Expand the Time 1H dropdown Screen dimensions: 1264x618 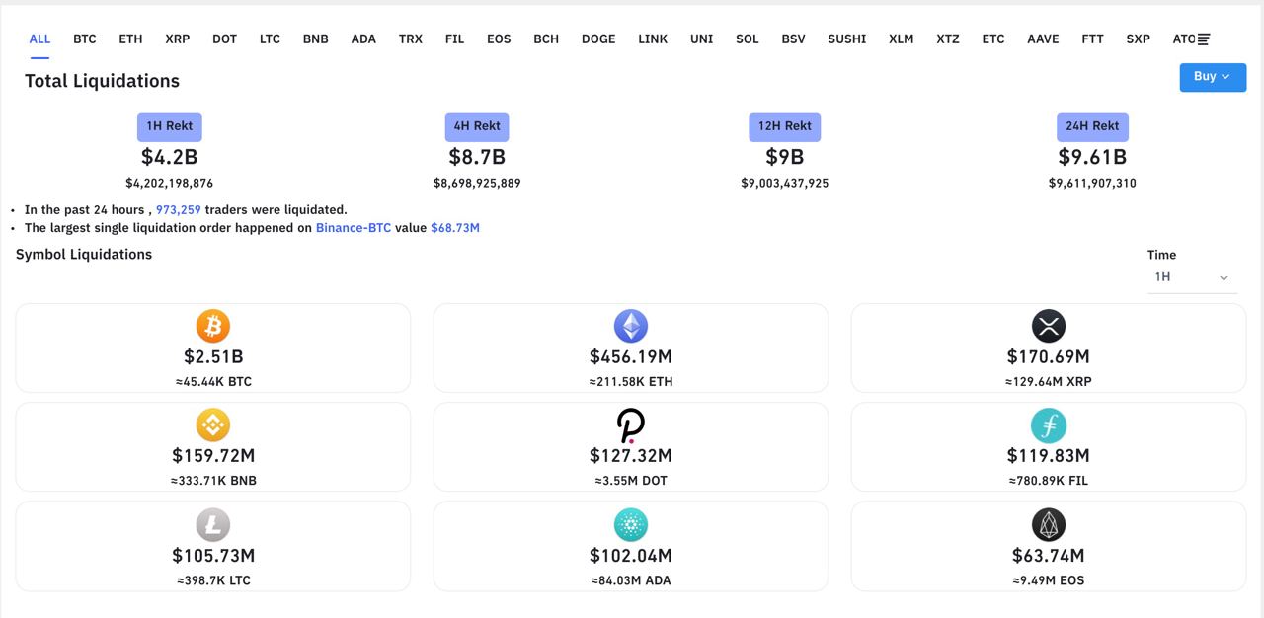coord(1191,277)
